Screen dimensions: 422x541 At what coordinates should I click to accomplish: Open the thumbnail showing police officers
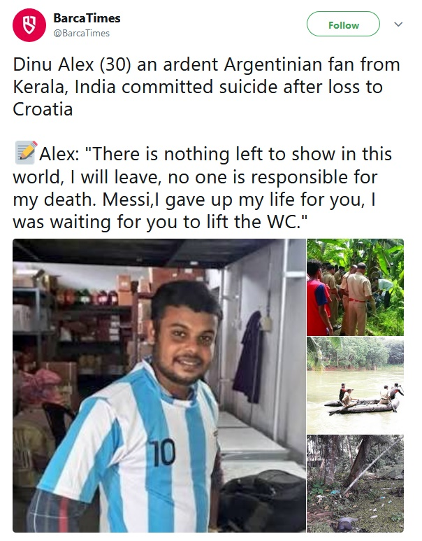[355, 287]
